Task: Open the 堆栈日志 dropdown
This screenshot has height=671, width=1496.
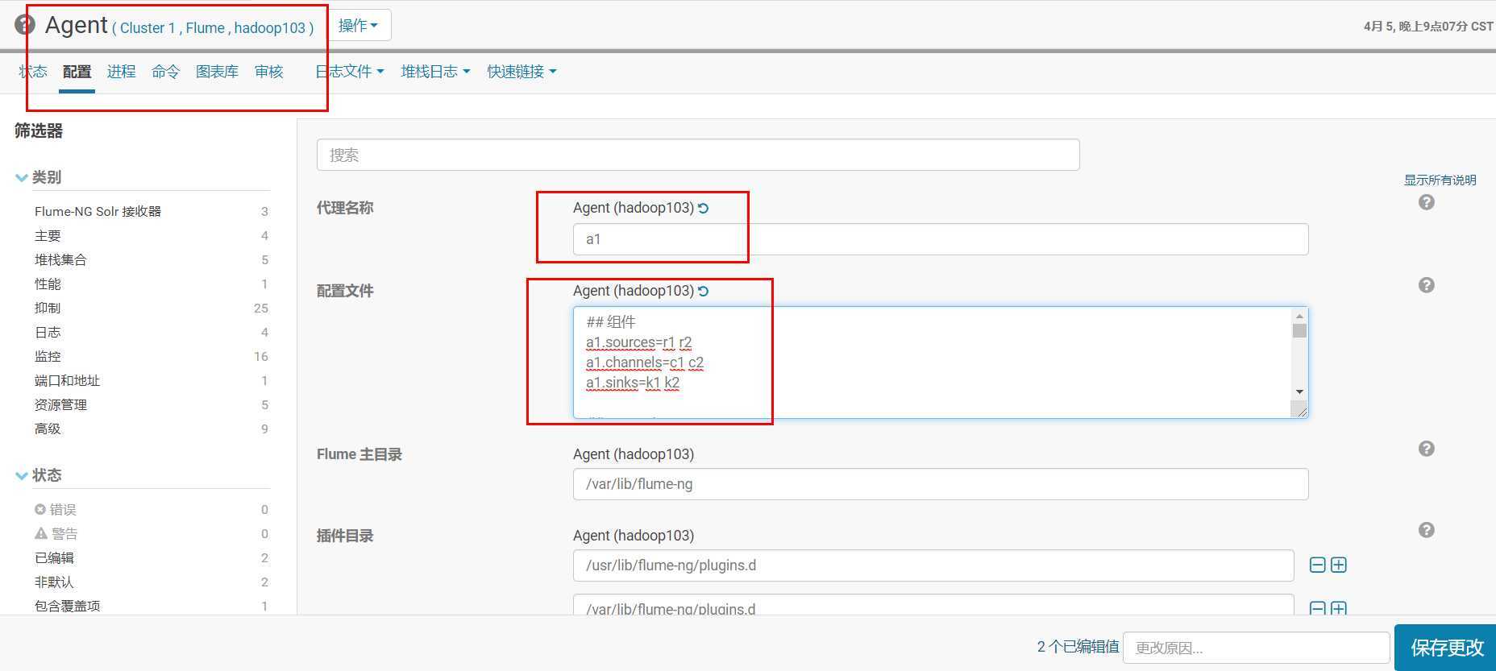Action: 435,72
